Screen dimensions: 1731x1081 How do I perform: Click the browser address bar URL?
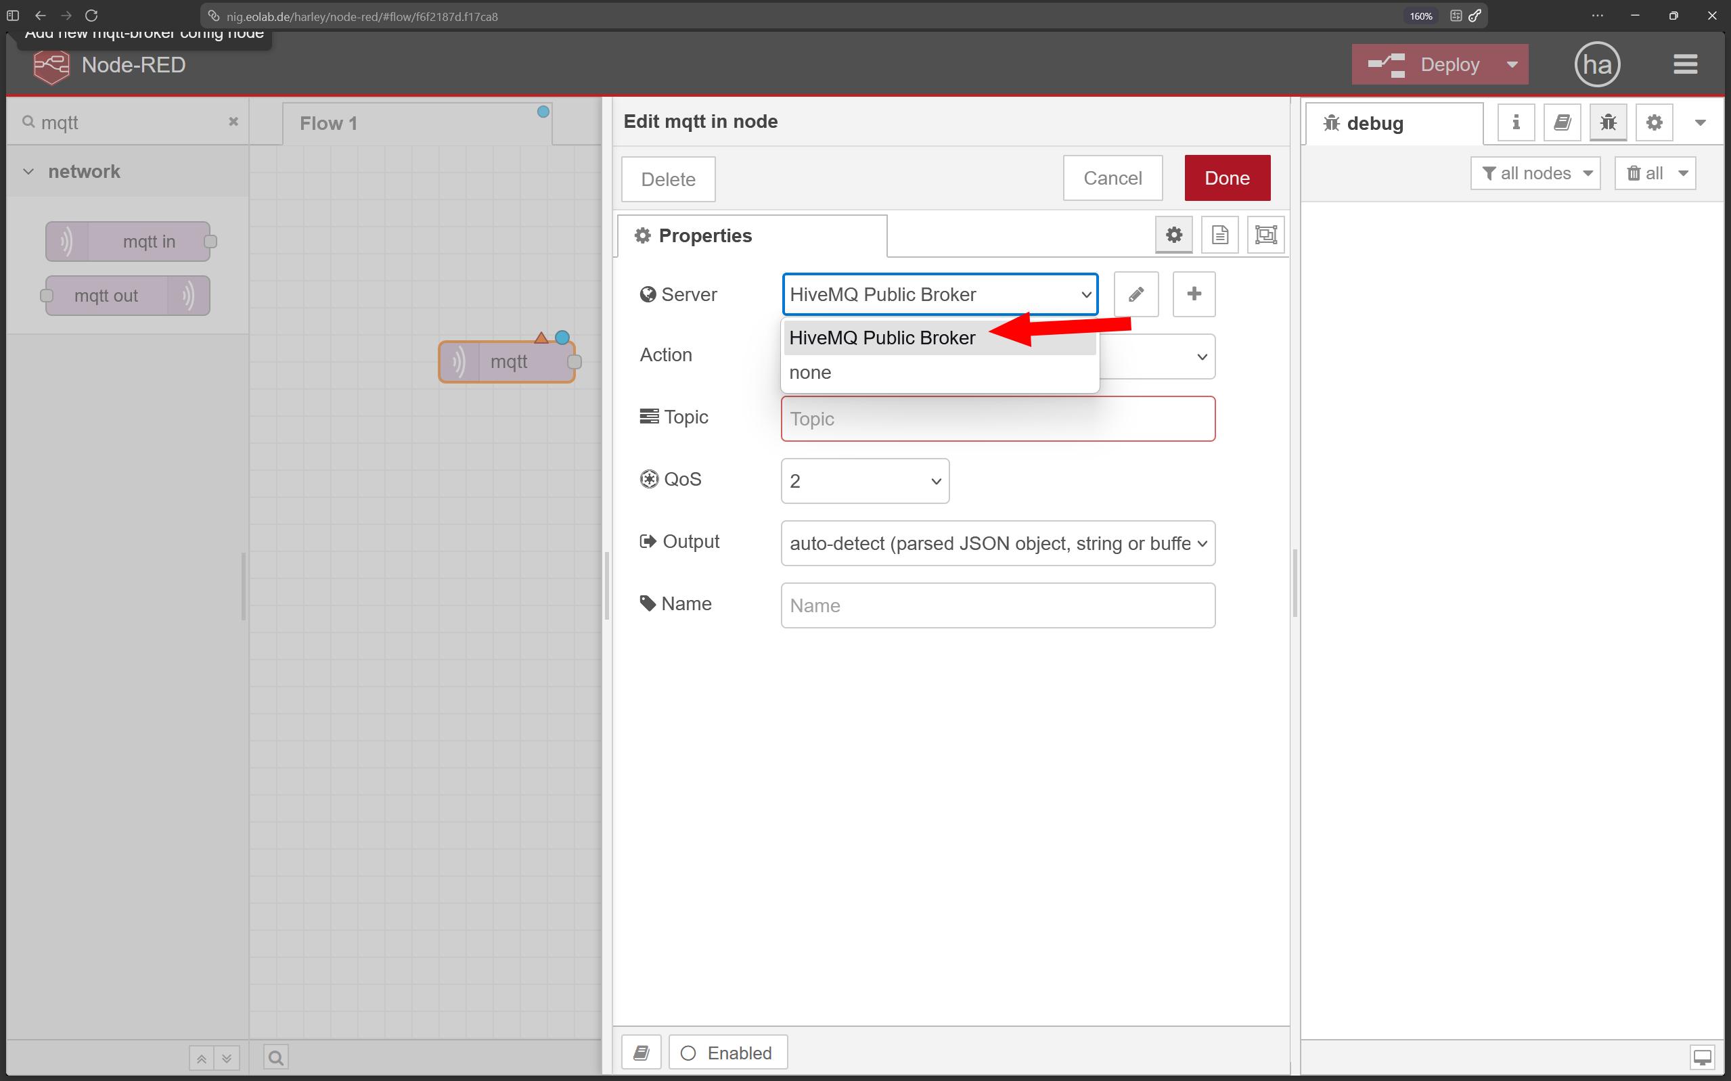pyautogui.click(x=362, y=16)
